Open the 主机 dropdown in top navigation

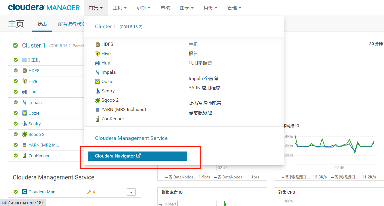point(120,8)
